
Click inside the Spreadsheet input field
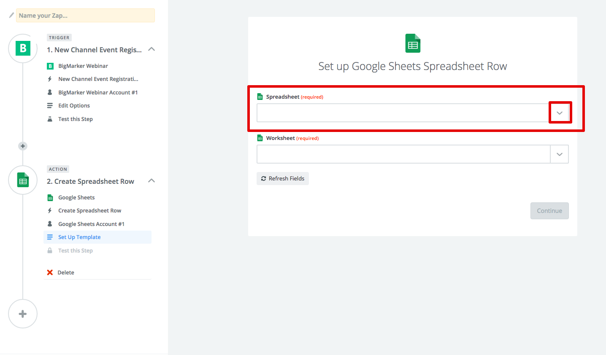(403, 113)
